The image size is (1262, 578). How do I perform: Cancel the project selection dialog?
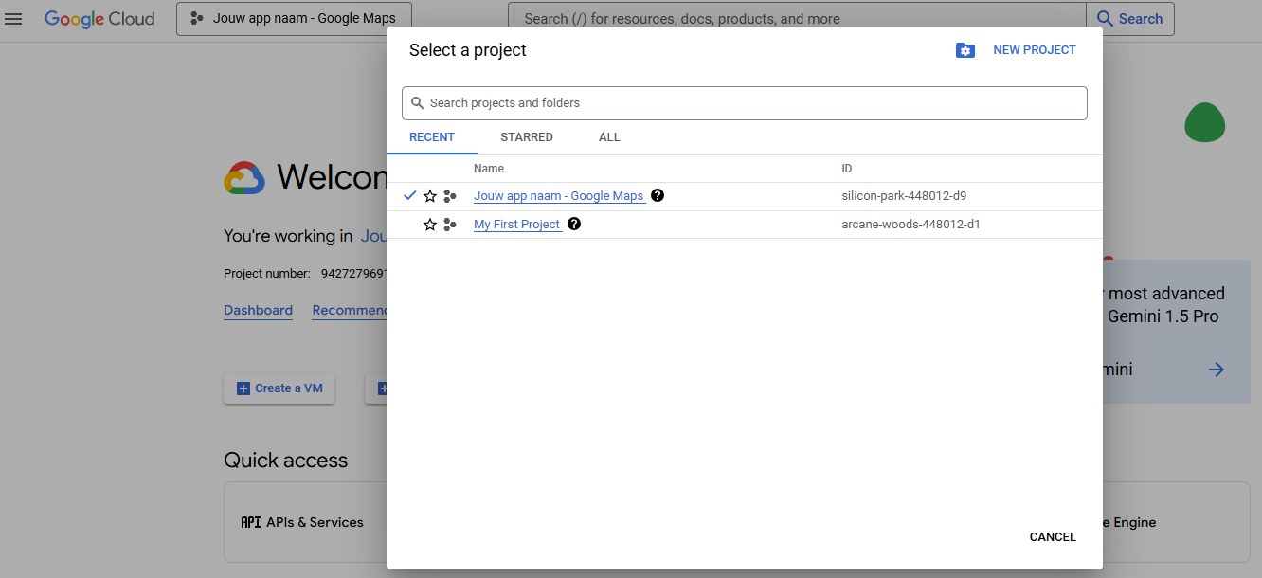[x=1052, y=537]
